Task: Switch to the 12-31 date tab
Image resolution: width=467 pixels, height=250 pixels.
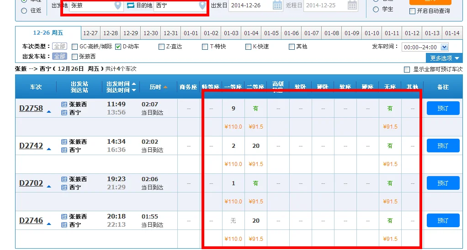Action: click(170, 33)
